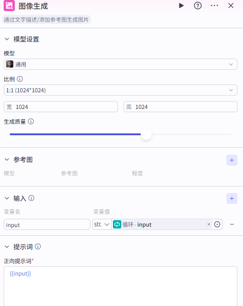This screenshot has height=306, width=243.
Task: Click the 宽 width input field
Action: 61,107
